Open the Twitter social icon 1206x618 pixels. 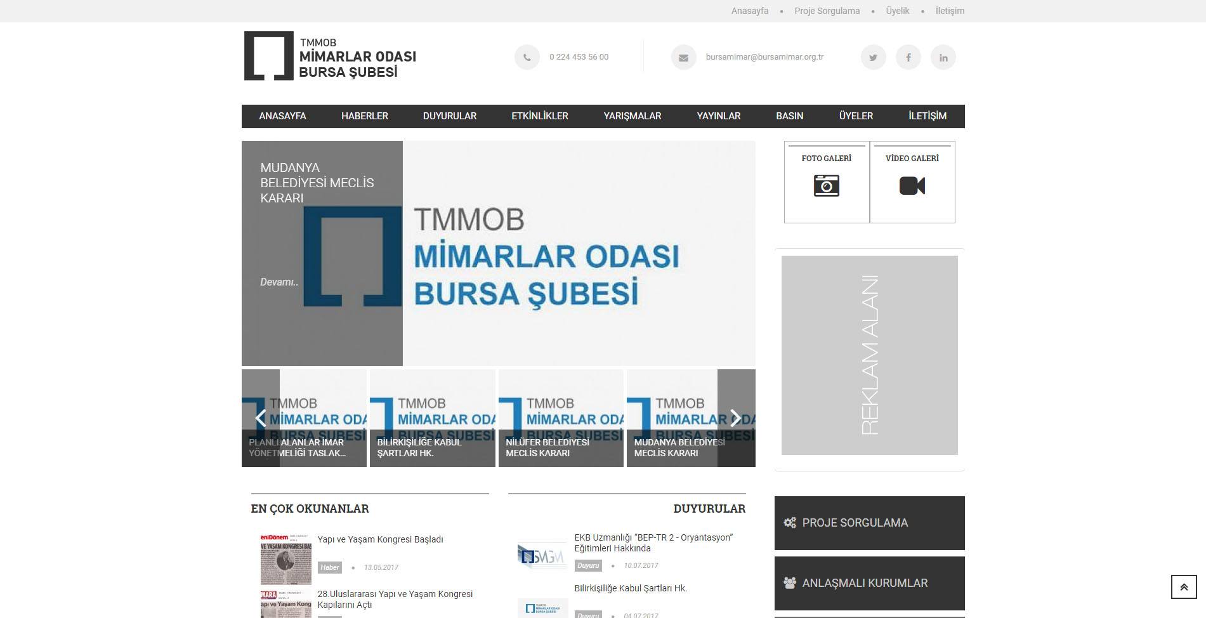point(873,57)
